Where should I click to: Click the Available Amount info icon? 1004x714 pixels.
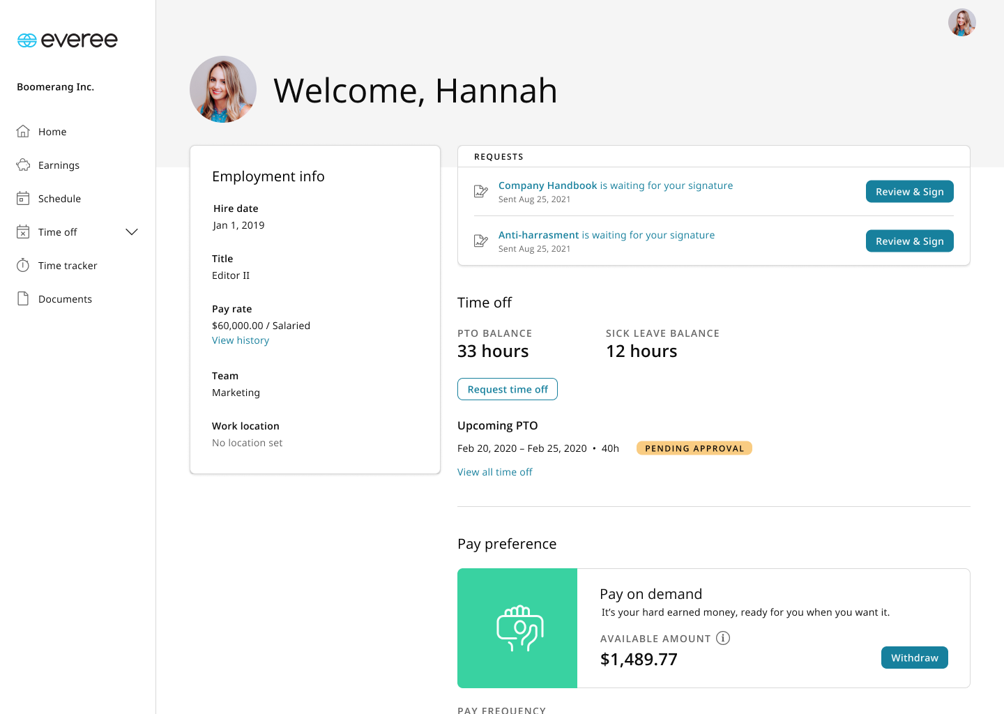coord(723,638)
